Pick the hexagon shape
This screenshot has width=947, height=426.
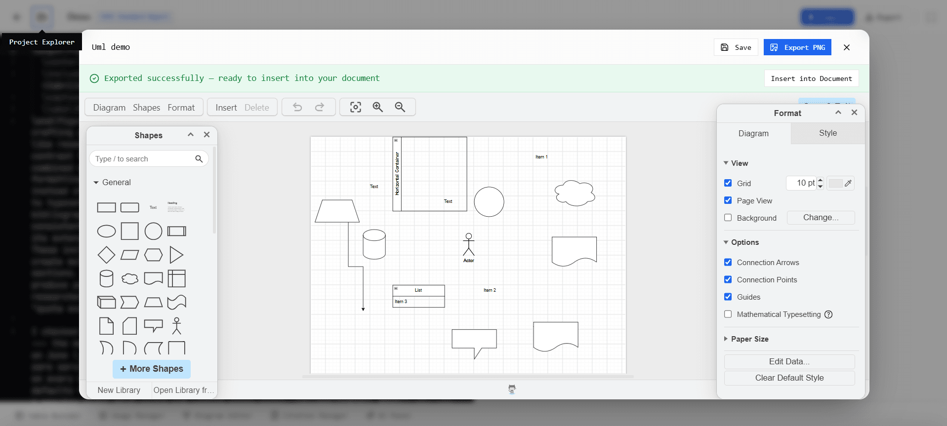[153, 255]
